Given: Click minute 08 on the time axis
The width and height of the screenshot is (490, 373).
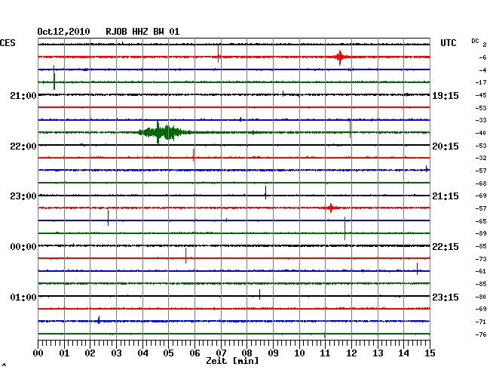Looking at the screenshot, I should tap(247, 353).
